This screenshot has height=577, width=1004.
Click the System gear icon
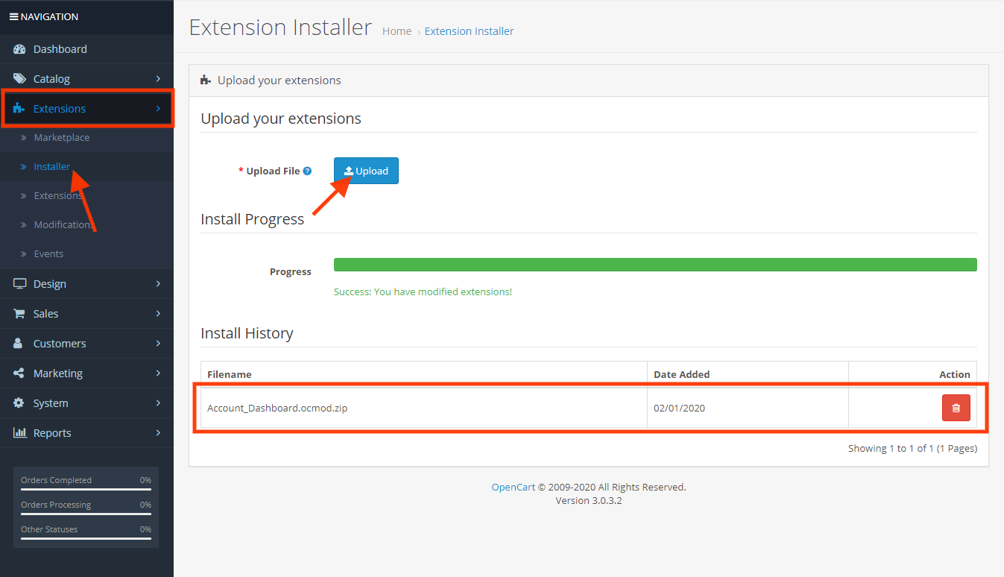[x=19, y=403]
